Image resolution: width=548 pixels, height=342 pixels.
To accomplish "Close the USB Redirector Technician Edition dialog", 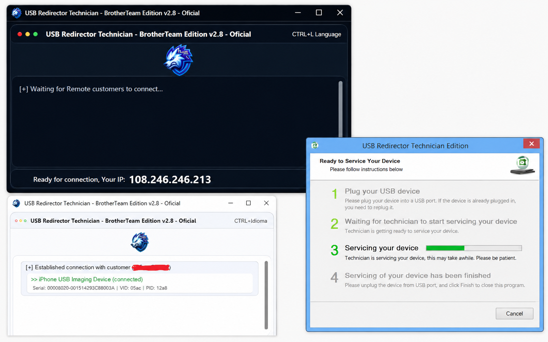I will point(531,143).
